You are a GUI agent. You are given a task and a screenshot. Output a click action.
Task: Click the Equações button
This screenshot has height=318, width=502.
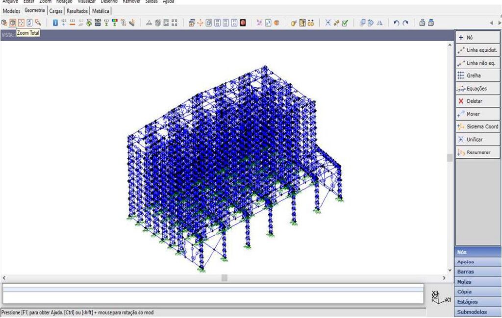477,89
